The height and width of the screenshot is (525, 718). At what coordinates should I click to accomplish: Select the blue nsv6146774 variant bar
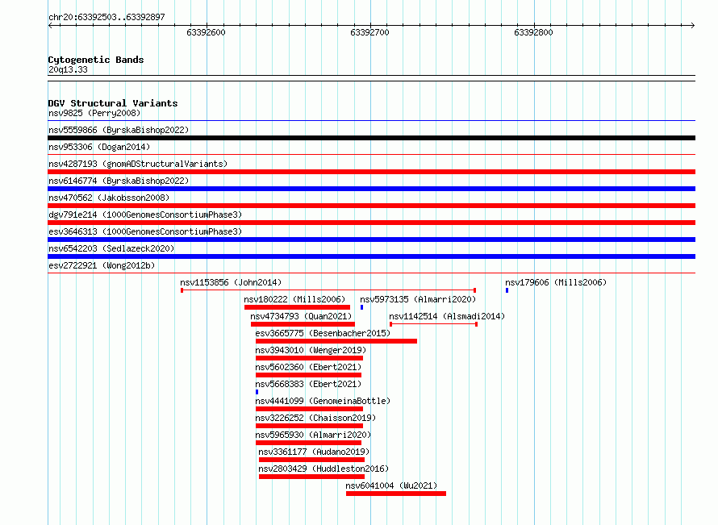pos(371,189)
